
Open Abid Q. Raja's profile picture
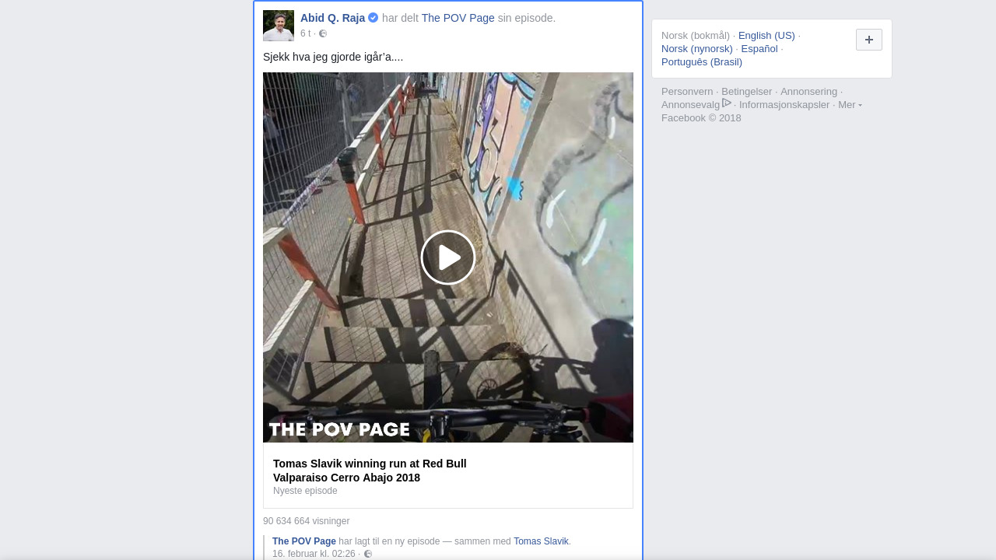[x=279, y=26]
